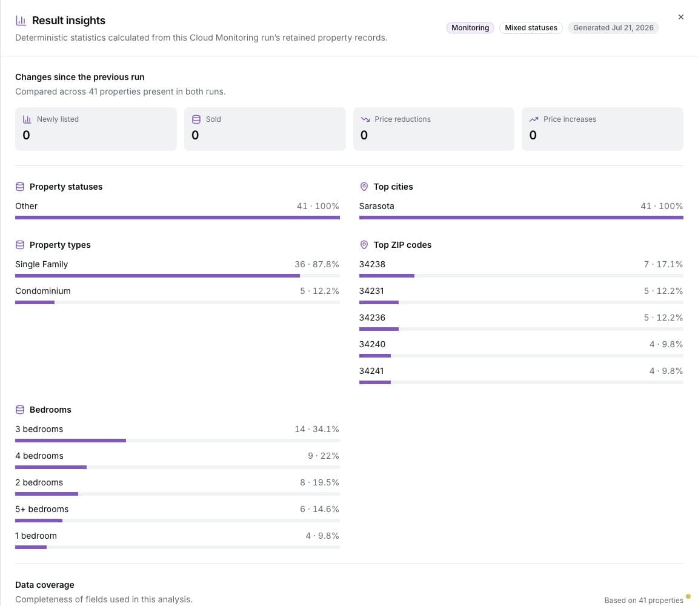This screenshot has width=698, height=606.
Task: Close the Result insights dialog
Action: 680,17
